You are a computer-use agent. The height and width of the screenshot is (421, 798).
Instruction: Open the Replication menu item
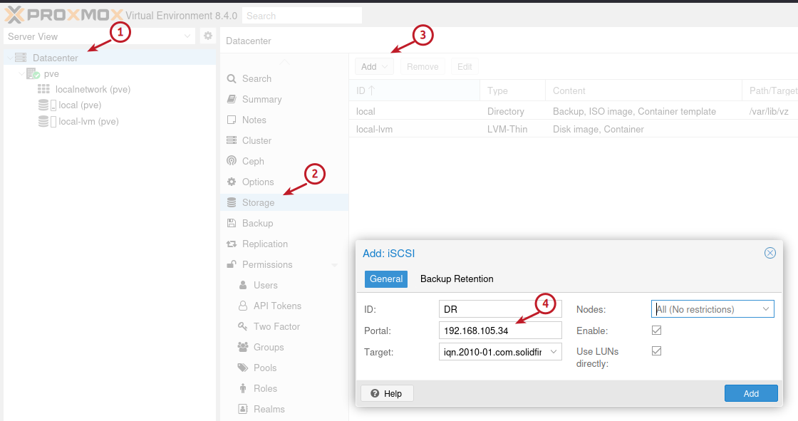point(284,244)
